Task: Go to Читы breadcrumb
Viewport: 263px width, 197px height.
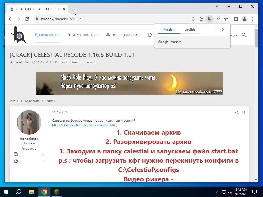Action: click(x=51, y=101)
